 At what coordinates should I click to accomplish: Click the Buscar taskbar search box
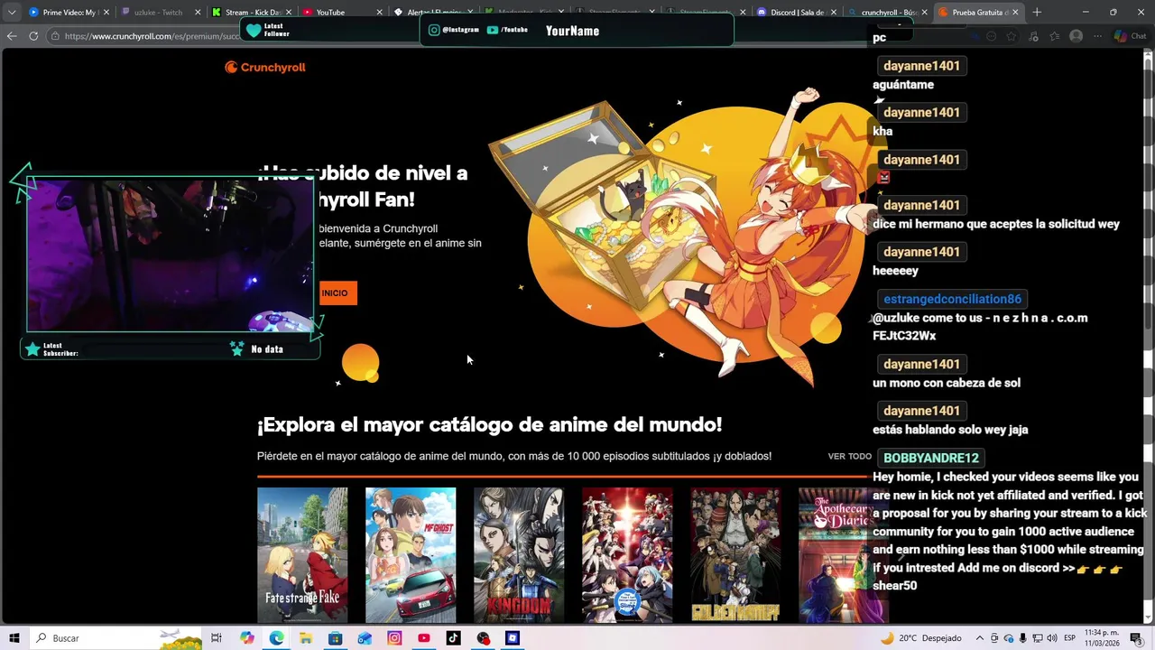point(117,638)
